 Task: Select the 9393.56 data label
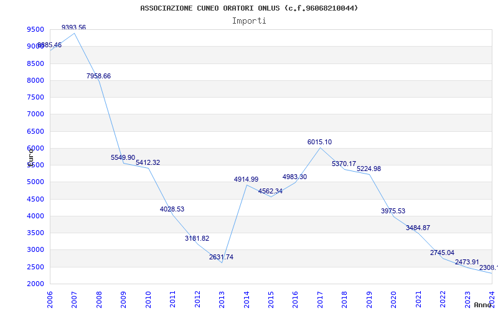point(73,27)
